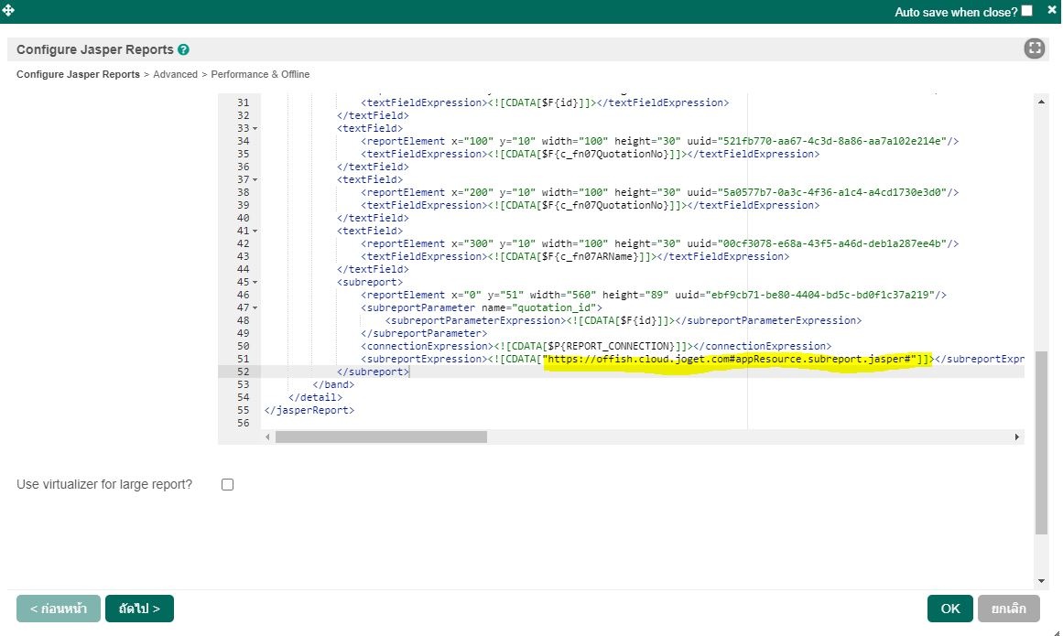Click the editor's horizontal scroll right arrow
1063x636 pixels.
click(1016, 437)
